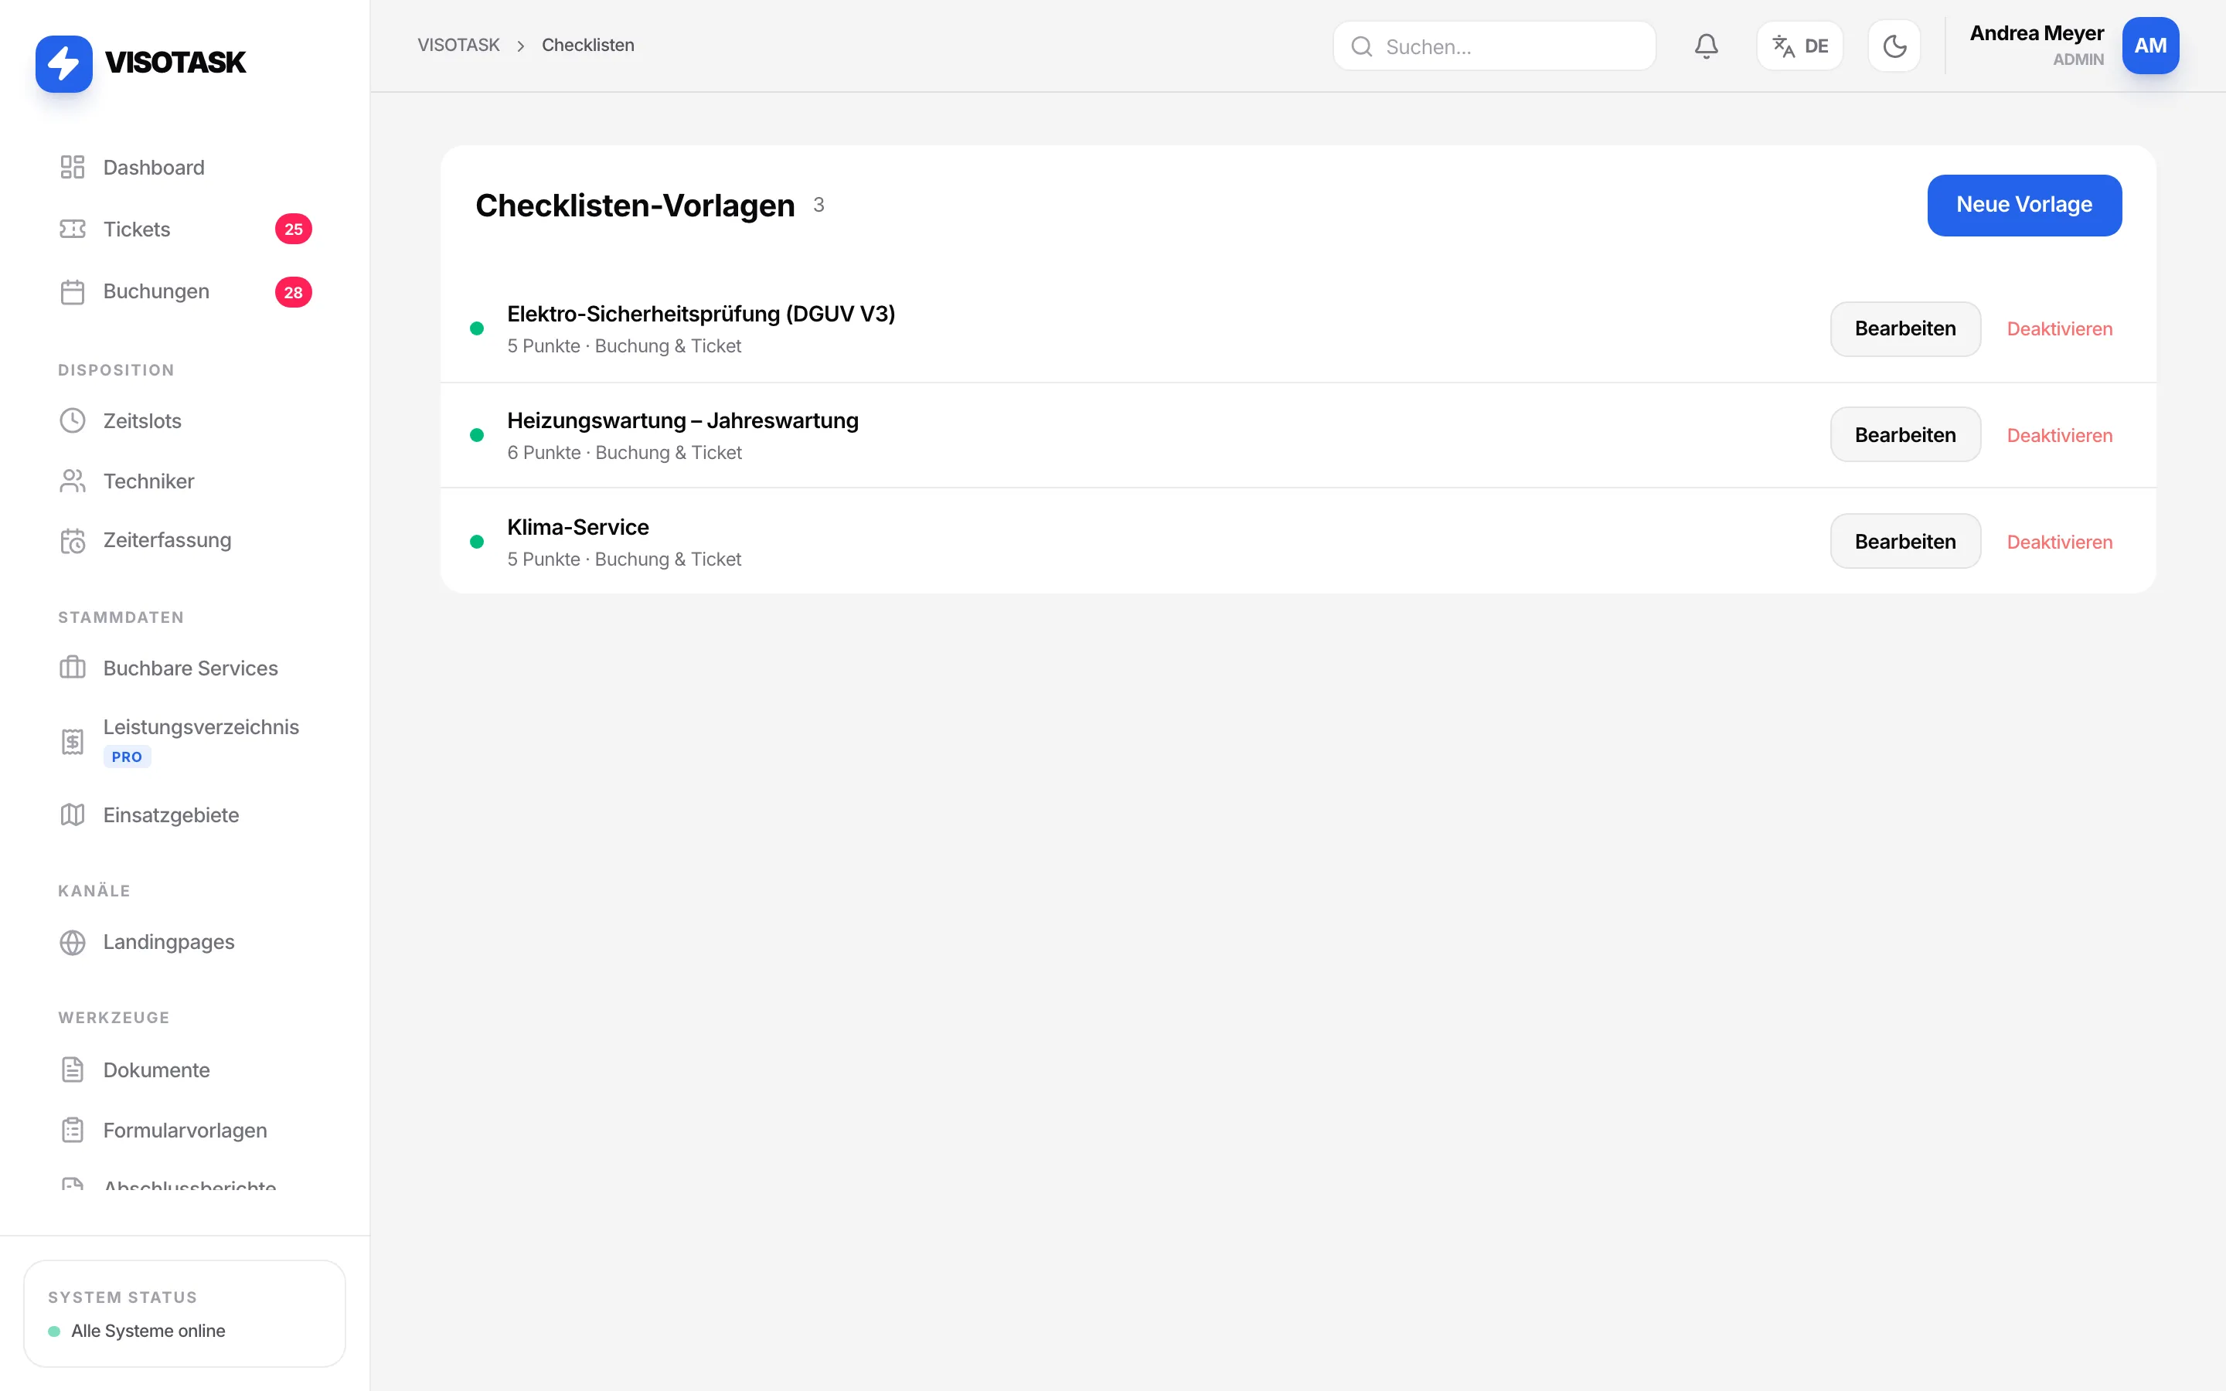2226x1391 pixels.
Task: Click green status dot for Heizungswartung
Action: point(476,435)
